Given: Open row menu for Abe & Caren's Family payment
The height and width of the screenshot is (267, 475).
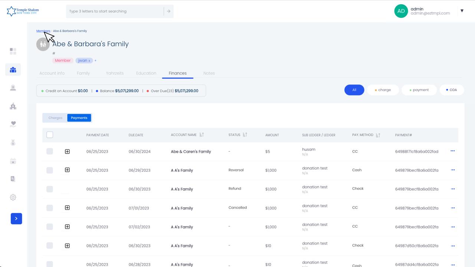Looking at the screenshot, I should click(453, 151).
